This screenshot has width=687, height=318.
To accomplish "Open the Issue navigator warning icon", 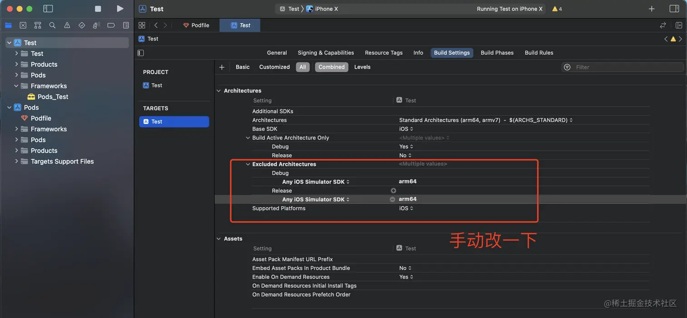I will click(x=67, y=25).
